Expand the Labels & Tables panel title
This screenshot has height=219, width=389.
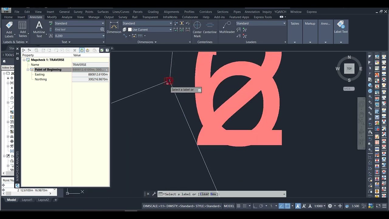pyautogui.click(x=15, y=42)
